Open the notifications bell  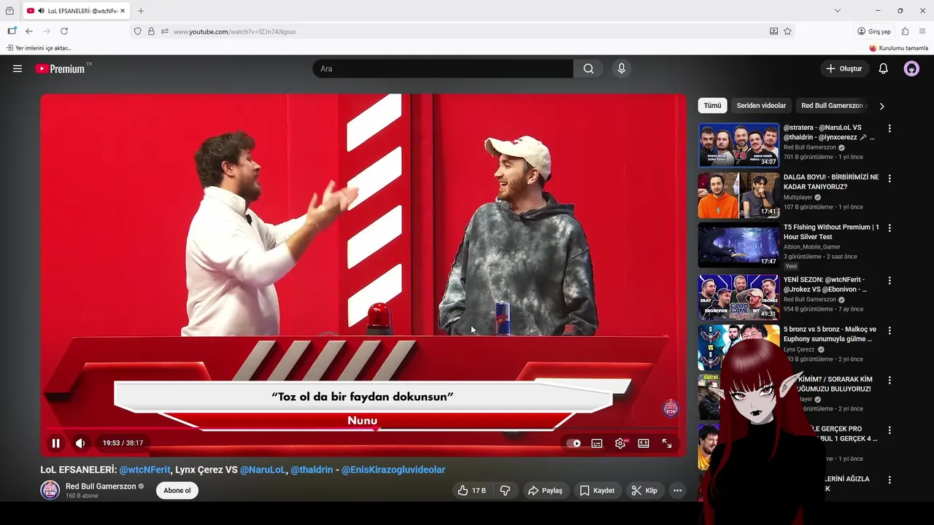click(883, 69)
